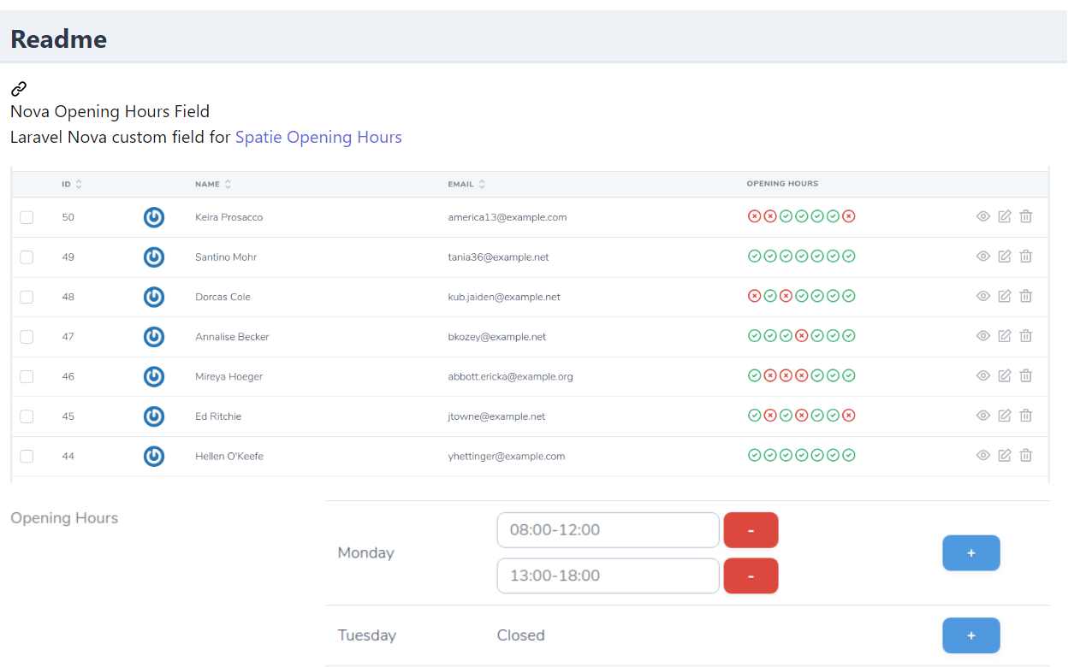Delete Santino Mohr with trash icon
The width and height of the screenshot is (1092, 667).
coord(1026,256)
